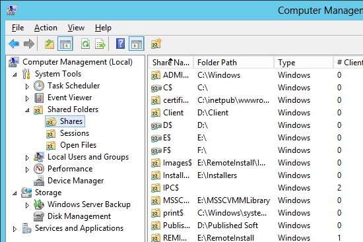The height and width of the screenshot is (242, 363).
Task: Click the Create New Share toolbar icon
Action: tap(156, 44)
